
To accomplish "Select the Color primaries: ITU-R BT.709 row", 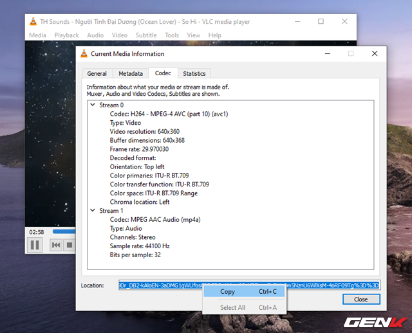I will (149, 175).
